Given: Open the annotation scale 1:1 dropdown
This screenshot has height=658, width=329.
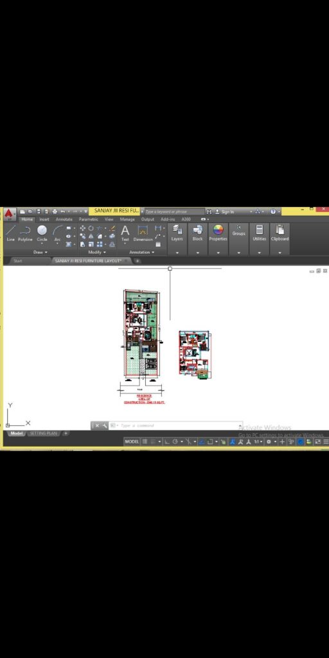Looking at the screenshot, I should pos(258,441).
